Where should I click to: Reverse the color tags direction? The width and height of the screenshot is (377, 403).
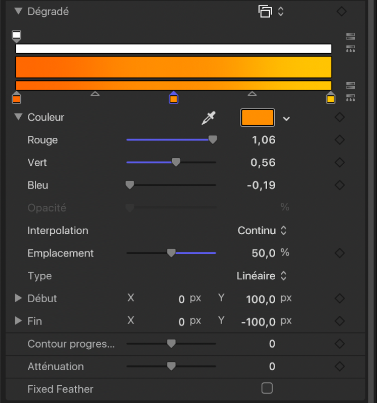350,85
